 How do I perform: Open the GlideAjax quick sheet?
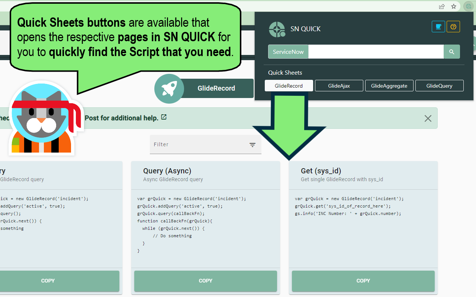(339, 86)
